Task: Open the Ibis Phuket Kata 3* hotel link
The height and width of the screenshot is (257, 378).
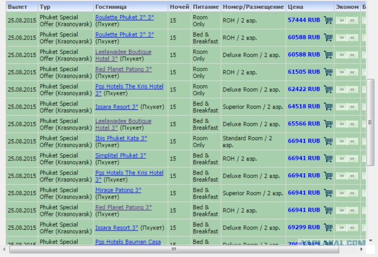Action: tap(121, 138)
